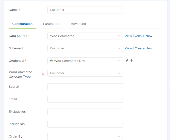This screenshot has width=170, height=140.
Task: Click View link next to Data Source
Action: click(x=128, y=36)
